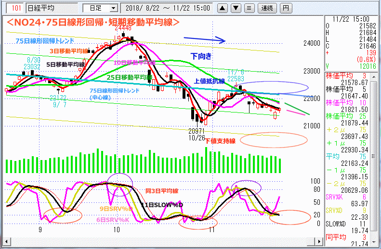Open the 日足 timeframe dropdown
The width and height of the screenshot is (381, 249).
[100, 8]
